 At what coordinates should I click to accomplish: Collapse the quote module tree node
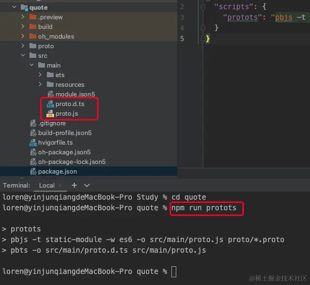[14, 7]
